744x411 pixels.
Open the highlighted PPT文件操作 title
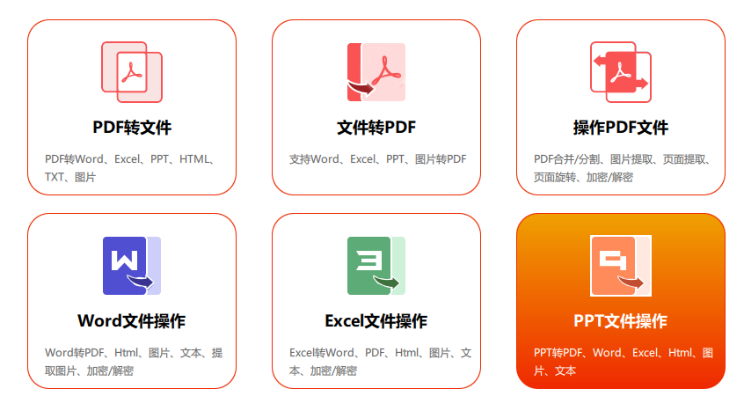click(x=621, y=321)
